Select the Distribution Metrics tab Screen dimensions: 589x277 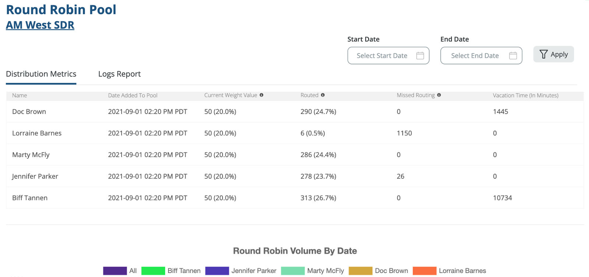[x=41, y=74]
